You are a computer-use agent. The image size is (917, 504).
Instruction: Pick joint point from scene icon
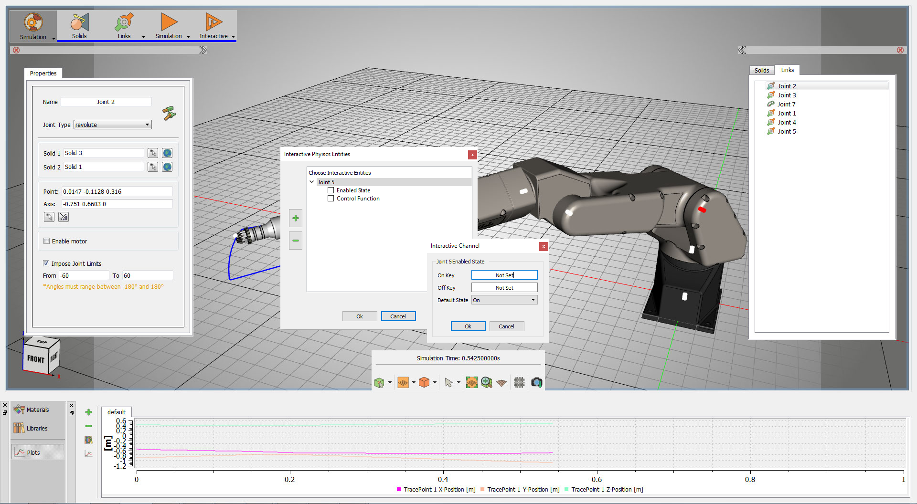49,217
